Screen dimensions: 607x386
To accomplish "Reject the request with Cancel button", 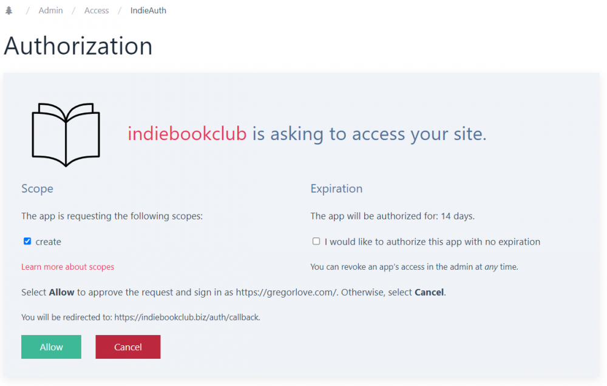I will [x=127, y=347].
